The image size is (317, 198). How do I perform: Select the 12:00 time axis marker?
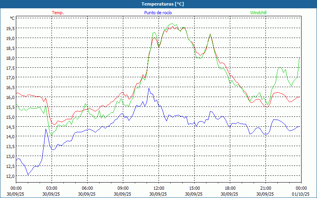coord(158,188)
